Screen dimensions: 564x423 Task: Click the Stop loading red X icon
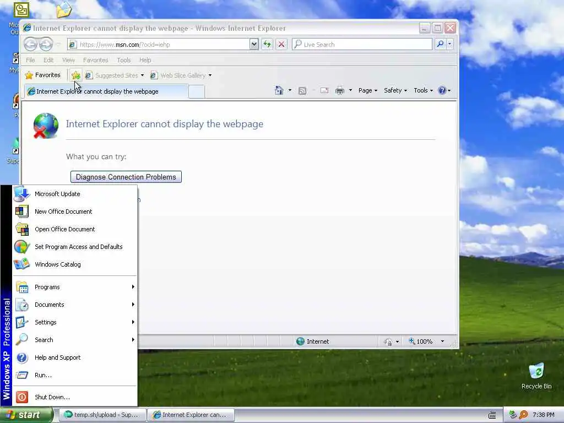[x=281, y=44]
